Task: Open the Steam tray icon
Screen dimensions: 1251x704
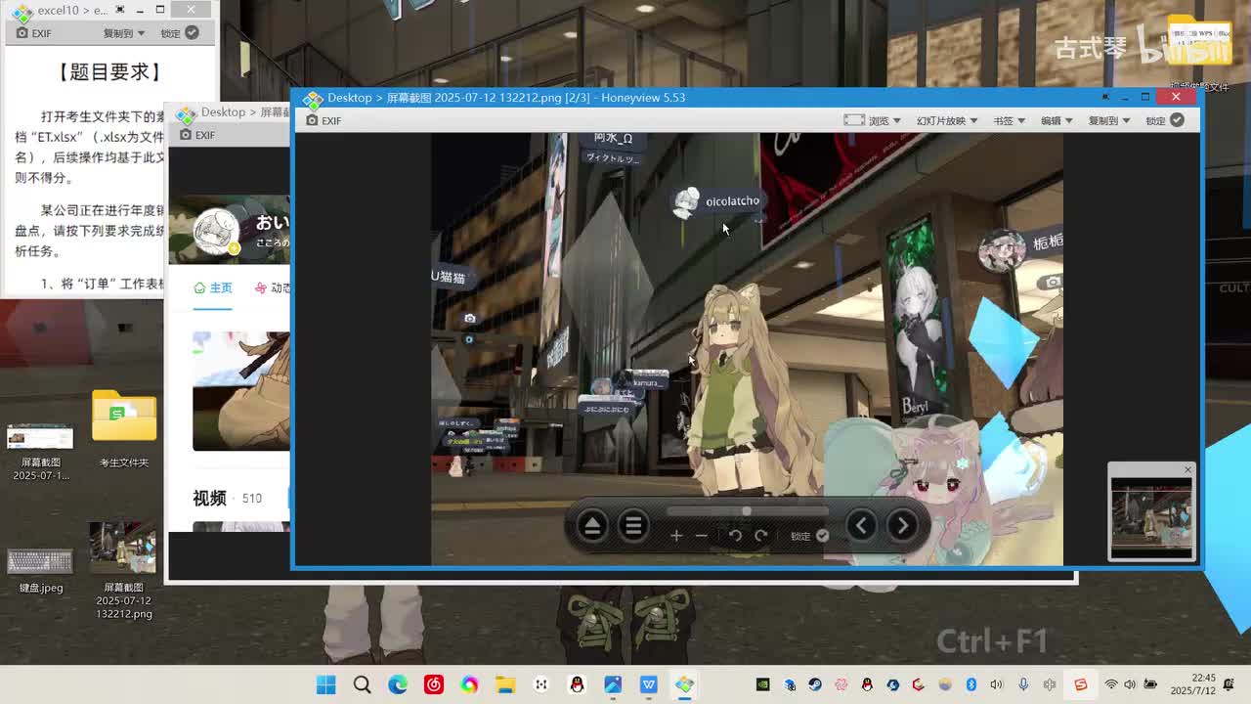Action: (815, 684)
